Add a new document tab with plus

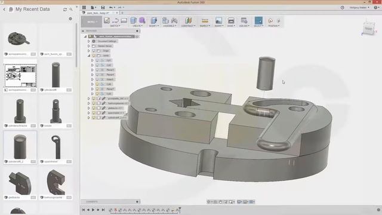[x=122, y=13]
